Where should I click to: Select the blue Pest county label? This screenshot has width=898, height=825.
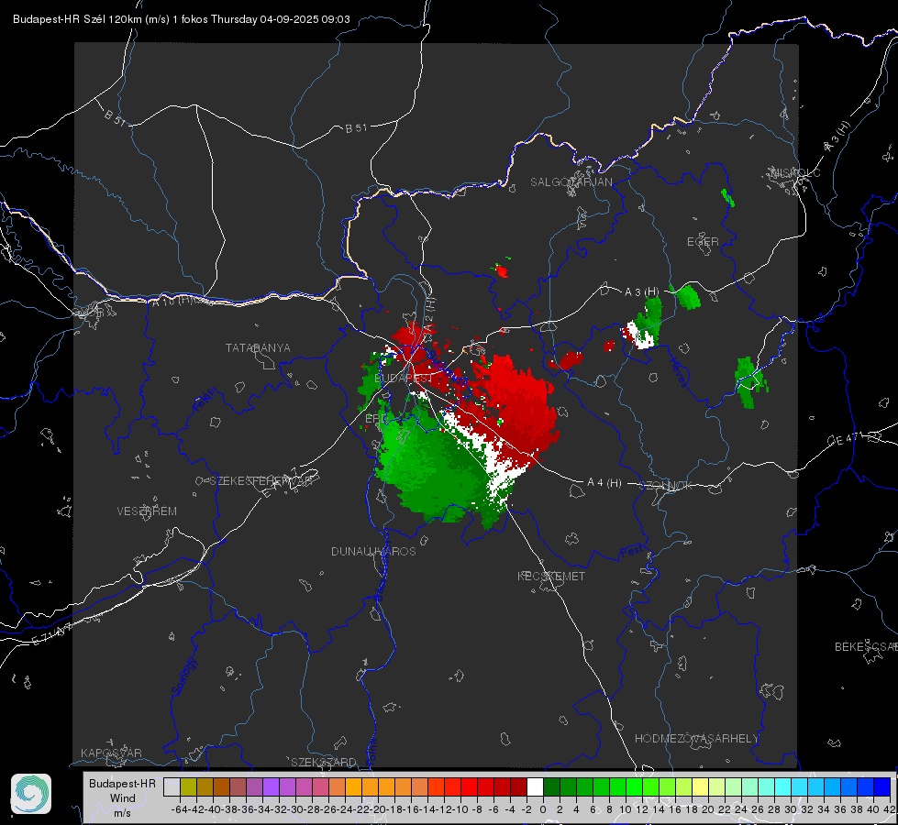[630, 552]
